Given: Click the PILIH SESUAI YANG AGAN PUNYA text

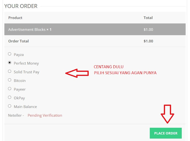Looking at the screenshot, I should click(x=125, y=73).
